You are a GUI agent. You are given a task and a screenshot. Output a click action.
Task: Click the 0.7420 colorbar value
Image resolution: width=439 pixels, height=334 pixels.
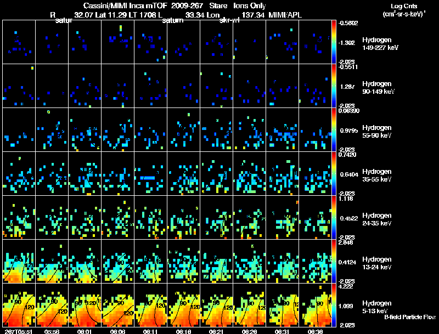click(347, 155)
